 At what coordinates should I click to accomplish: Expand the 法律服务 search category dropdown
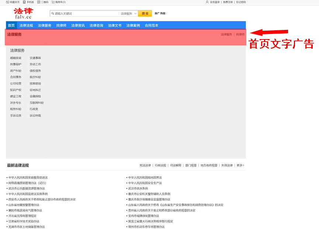[128, 14]
